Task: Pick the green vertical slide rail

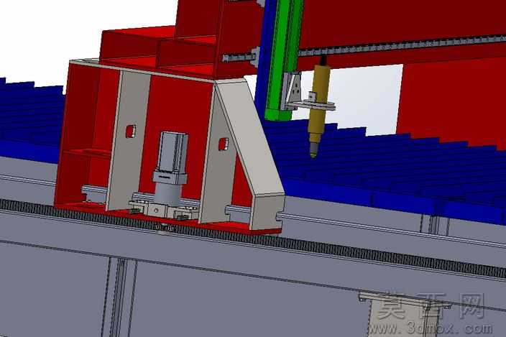Action: 283,60
